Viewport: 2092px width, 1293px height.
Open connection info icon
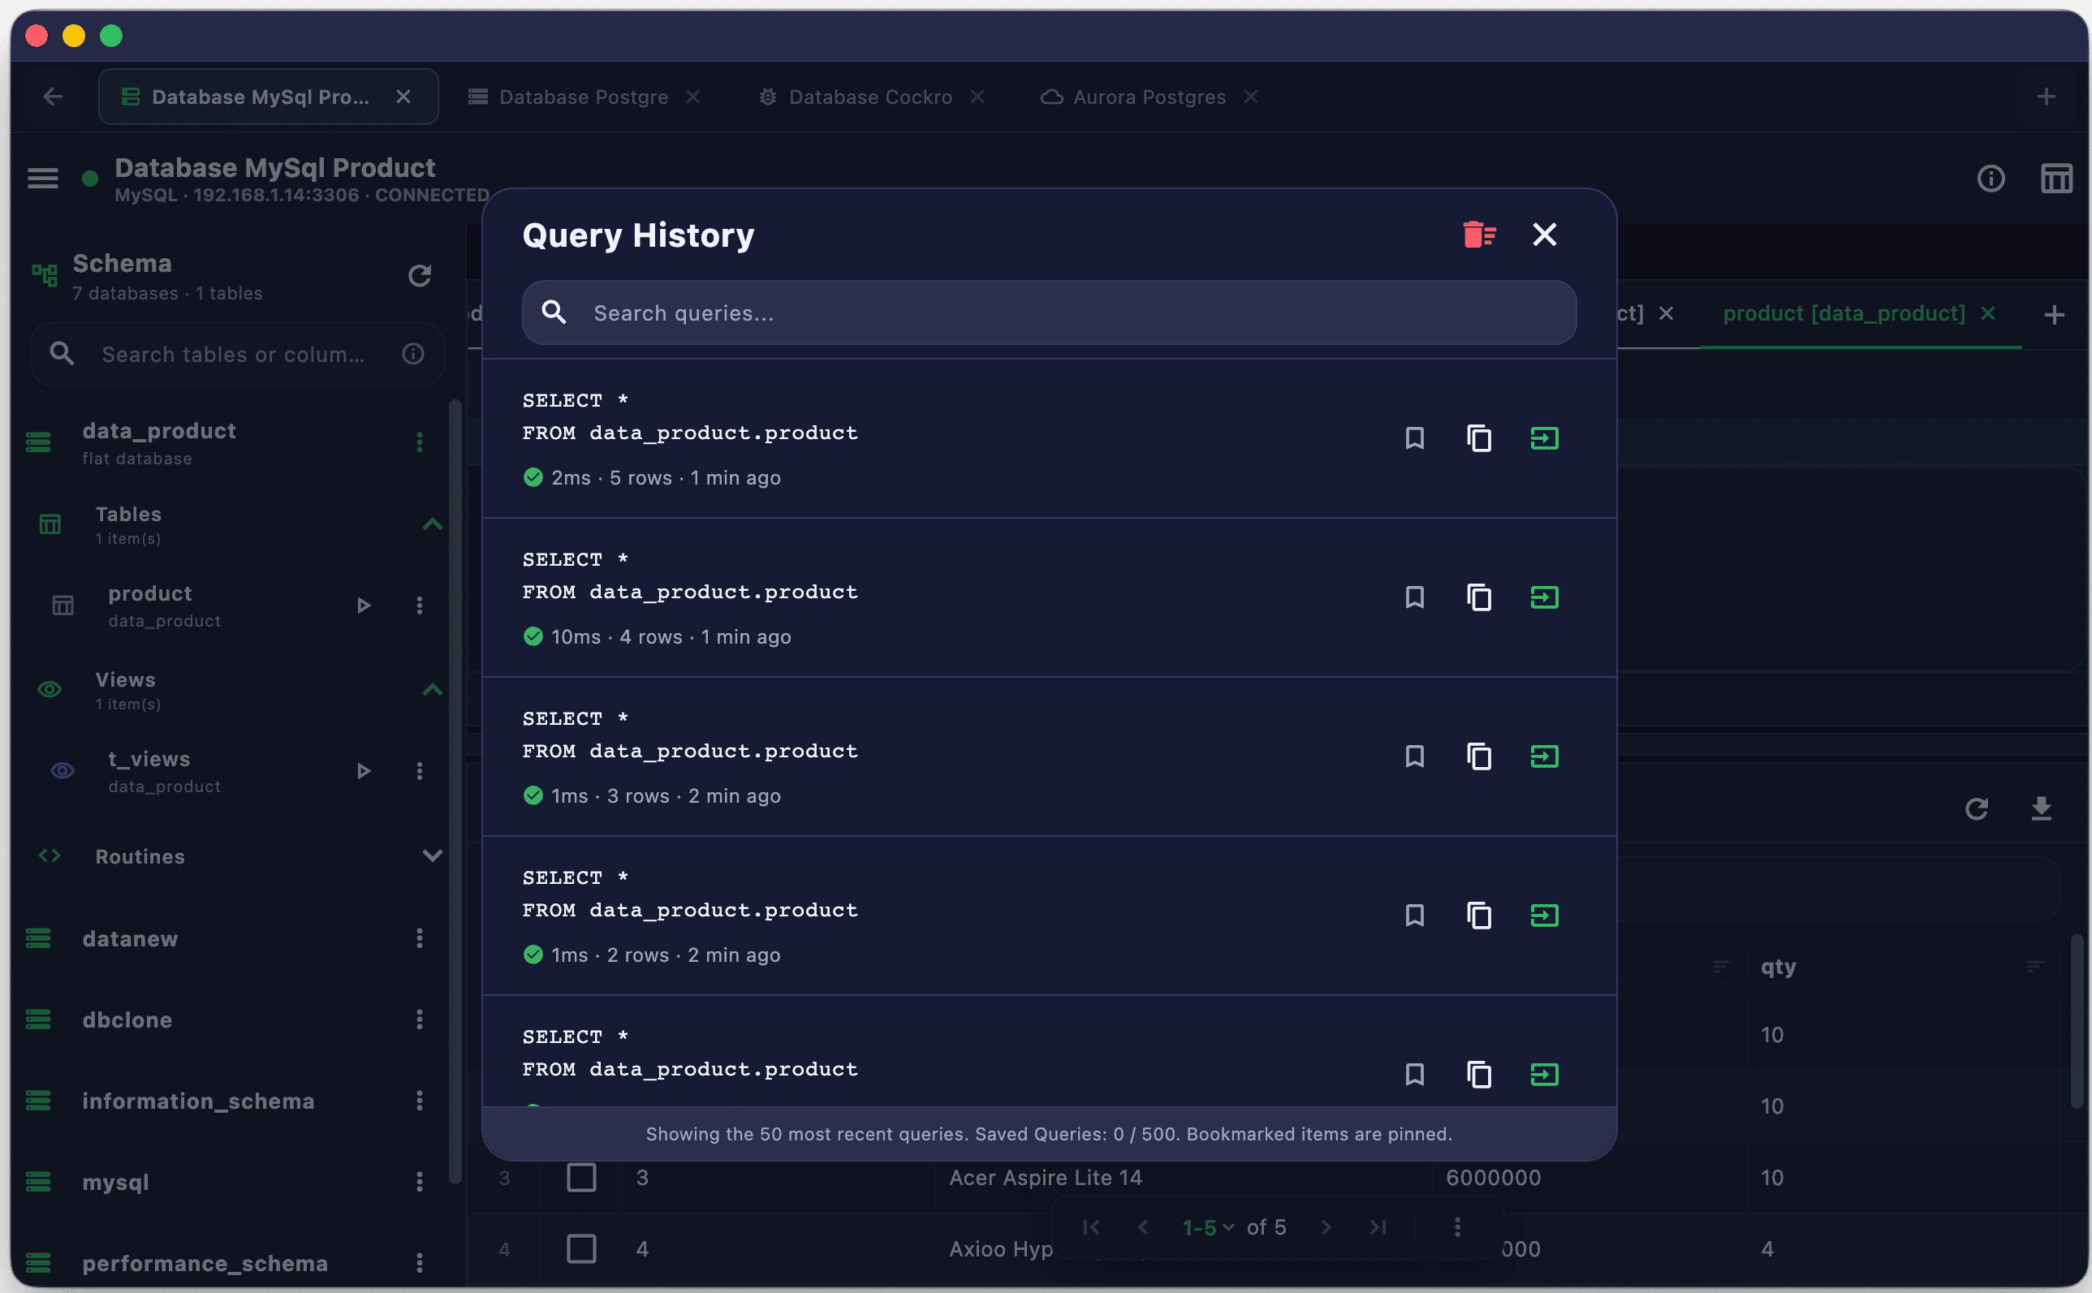click(1991, 178)
